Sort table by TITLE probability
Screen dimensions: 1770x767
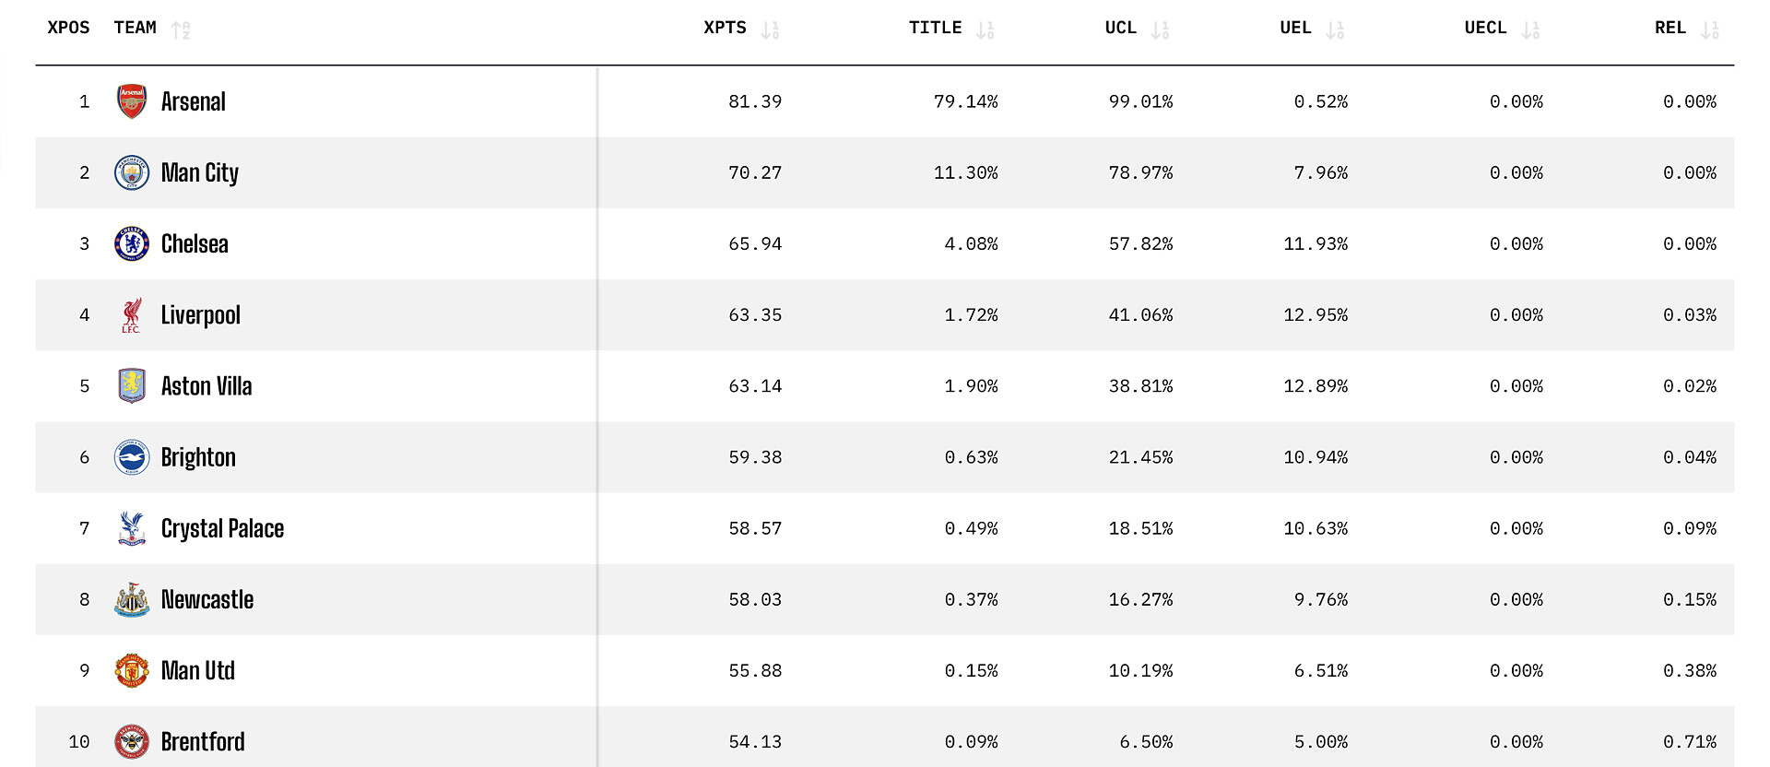tap(985, 29)
